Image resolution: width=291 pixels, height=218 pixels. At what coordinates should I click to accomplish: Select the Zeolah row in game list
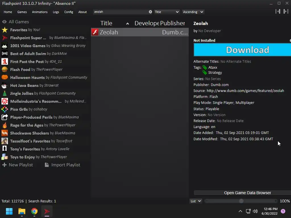click(x=140, y=32)
